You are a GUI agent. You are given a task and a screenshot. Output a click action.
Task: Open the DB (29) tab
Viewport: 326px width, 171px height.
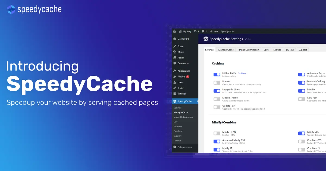click(x=290, y=50)
